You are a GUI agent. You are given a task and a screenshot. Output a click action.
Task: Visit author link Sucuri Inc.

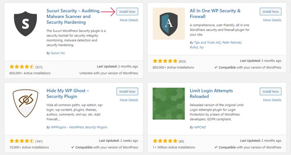[x=58, y=53]
